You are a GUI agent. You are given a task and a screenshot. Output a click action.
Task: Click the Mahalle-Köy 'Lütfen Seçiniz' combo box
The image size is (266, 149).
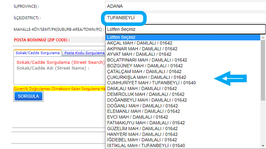(184, 29)
